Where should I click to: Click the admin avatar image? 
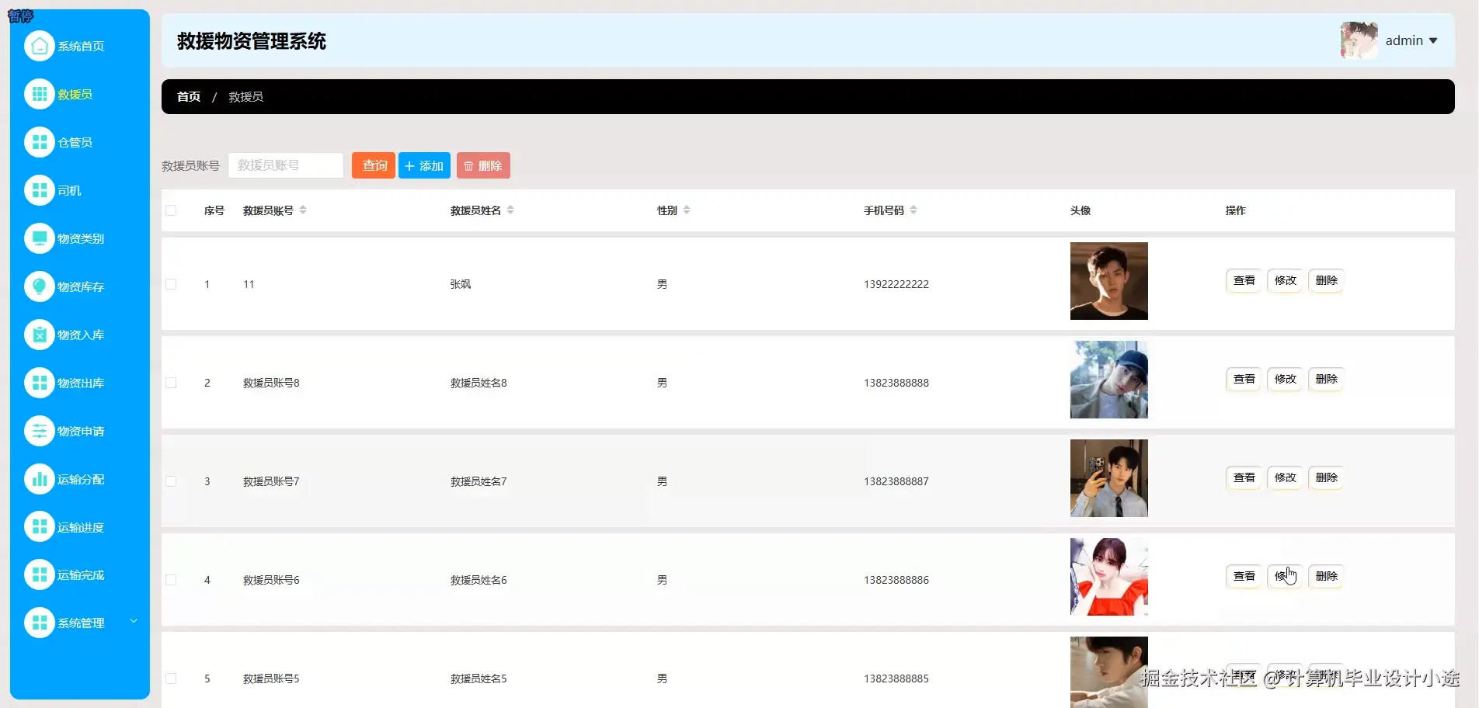[1359, 40]
